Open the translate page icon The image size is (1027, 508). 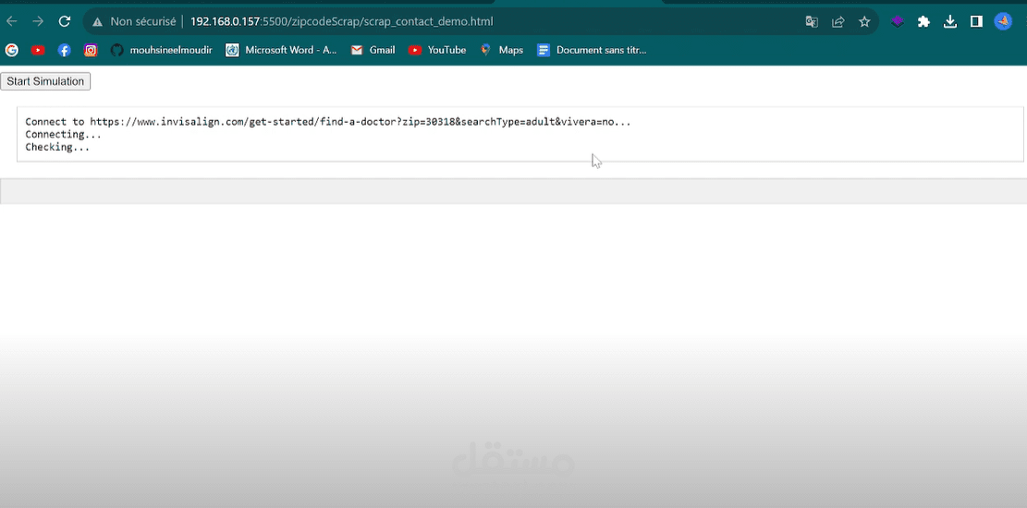[812, 21]
